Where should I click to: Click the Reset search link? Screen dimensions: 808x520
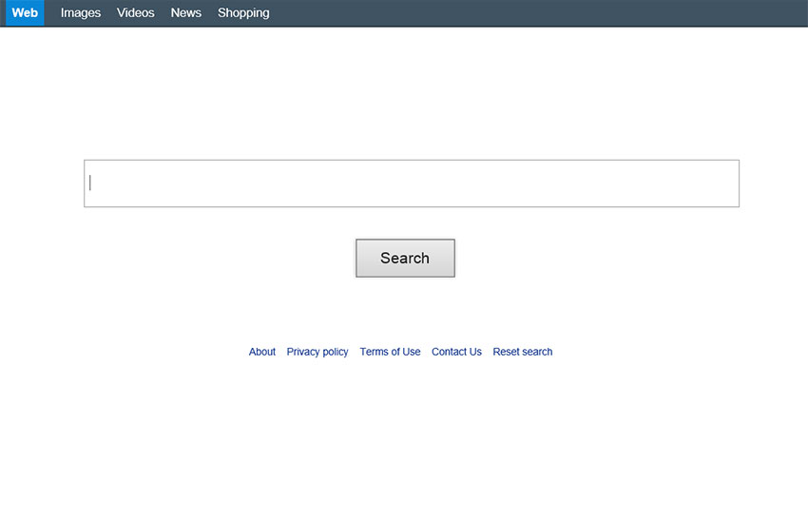522,352
